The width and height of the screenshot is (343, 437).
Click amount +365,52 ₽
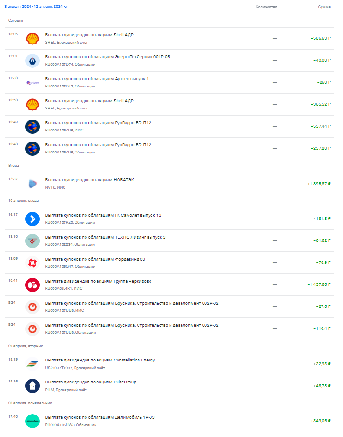[x=321, y=104]
